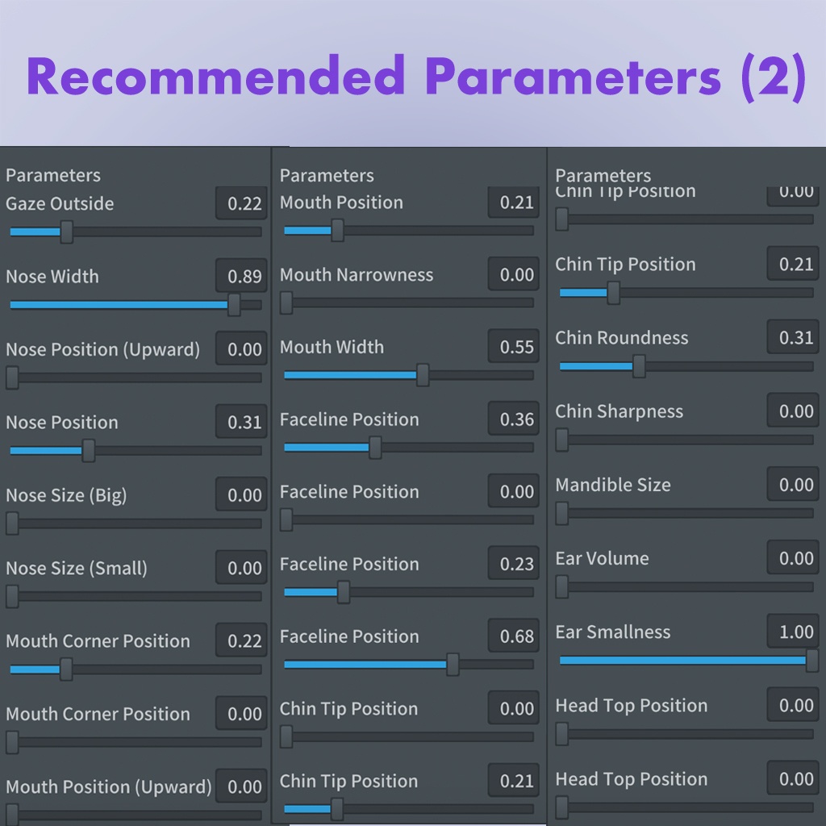Select the Chin Roundness value field
The height and width of the screenshot is (826, 826).
792,338
